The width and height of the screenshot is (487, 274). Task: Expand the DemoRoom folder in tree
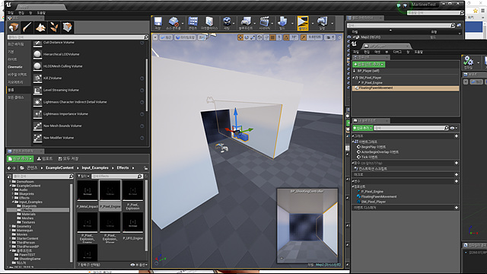[x=10, y=182]
